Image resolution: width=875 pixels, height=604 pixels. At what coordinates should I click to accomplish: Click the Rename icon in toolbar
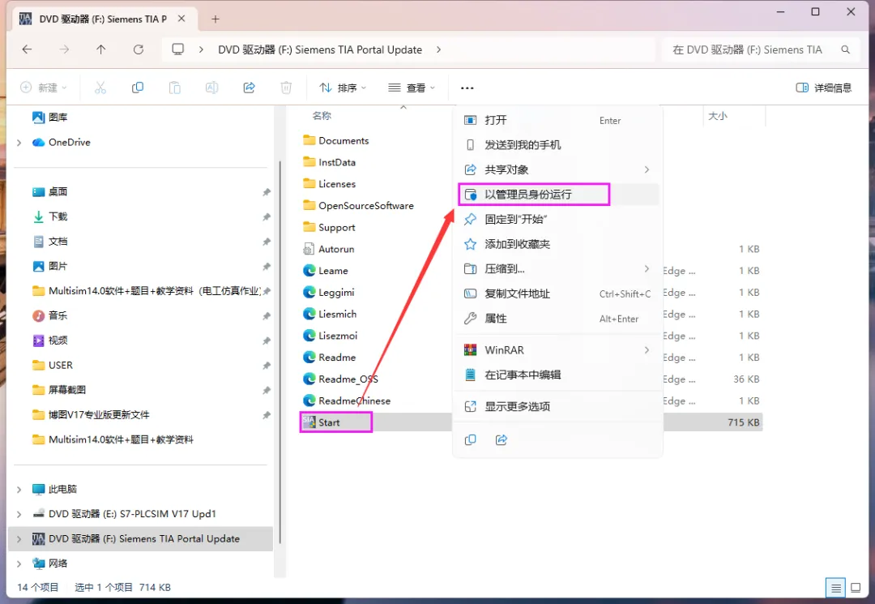(211, 88)
